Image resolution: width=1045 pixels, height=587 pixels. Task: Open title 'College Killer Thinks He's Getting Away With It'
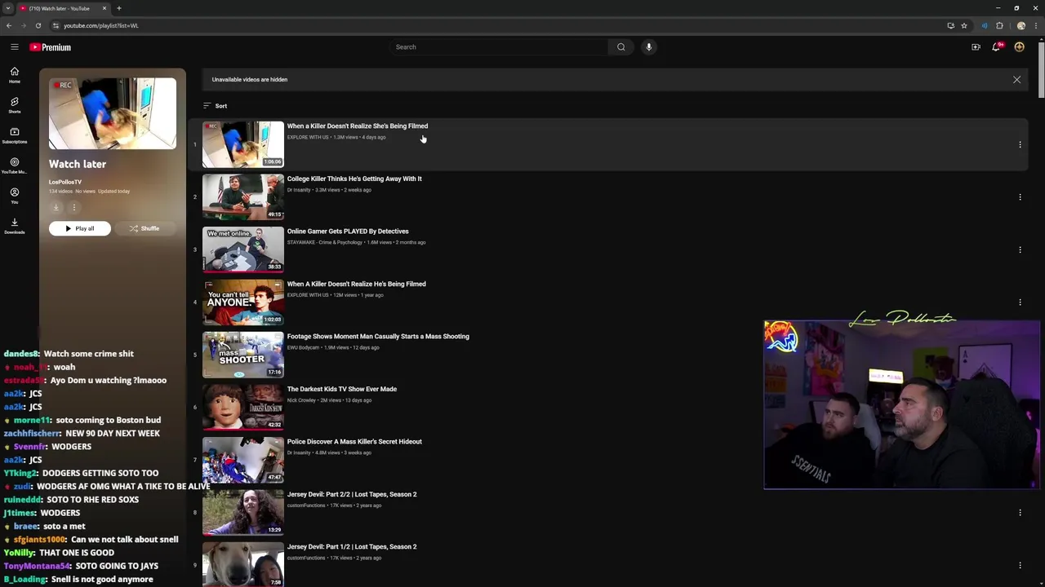pyautogui.click(x=354, y=179)
